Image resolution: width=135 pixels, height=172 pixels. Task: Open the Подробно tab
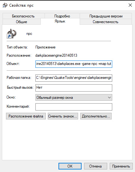pyautogui.click(x=62, y=16)
